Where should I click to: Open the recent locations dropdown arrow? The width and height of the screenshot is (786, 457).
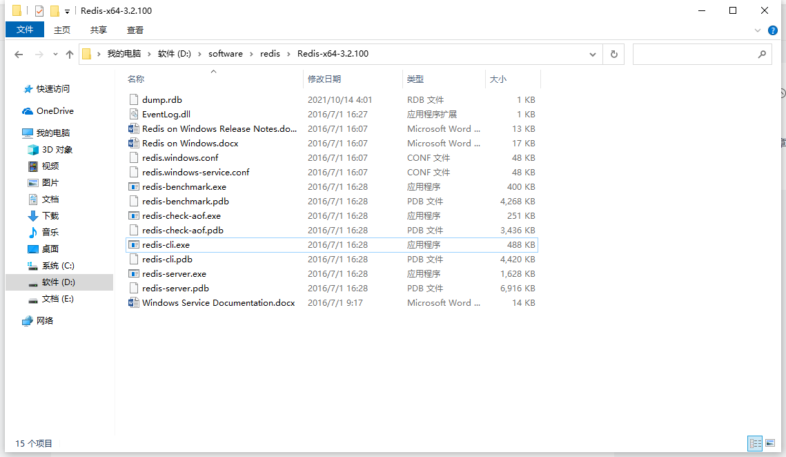click(x=55, y=54)
